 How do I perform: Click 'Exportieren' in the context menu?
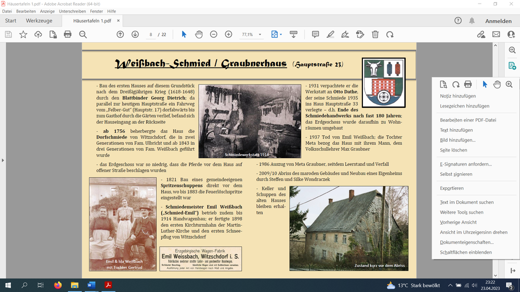pyautogui.click(x=451, y=188)
